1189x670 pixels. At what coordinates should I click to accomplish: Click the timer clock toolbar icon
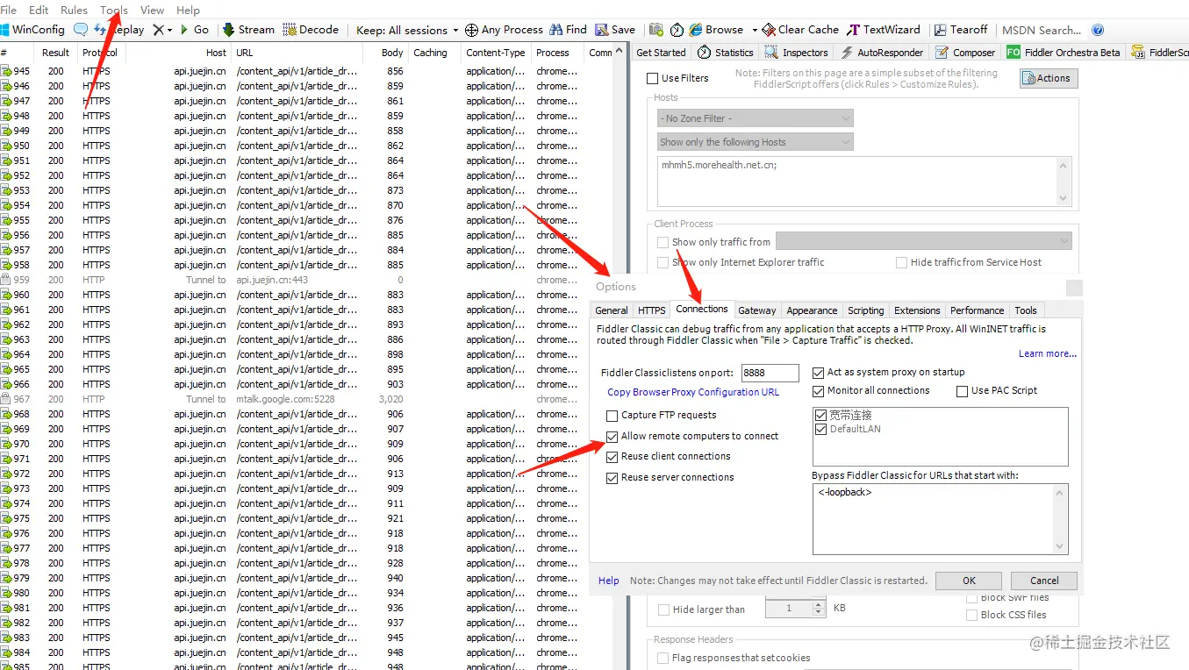[x=677, y=30]
